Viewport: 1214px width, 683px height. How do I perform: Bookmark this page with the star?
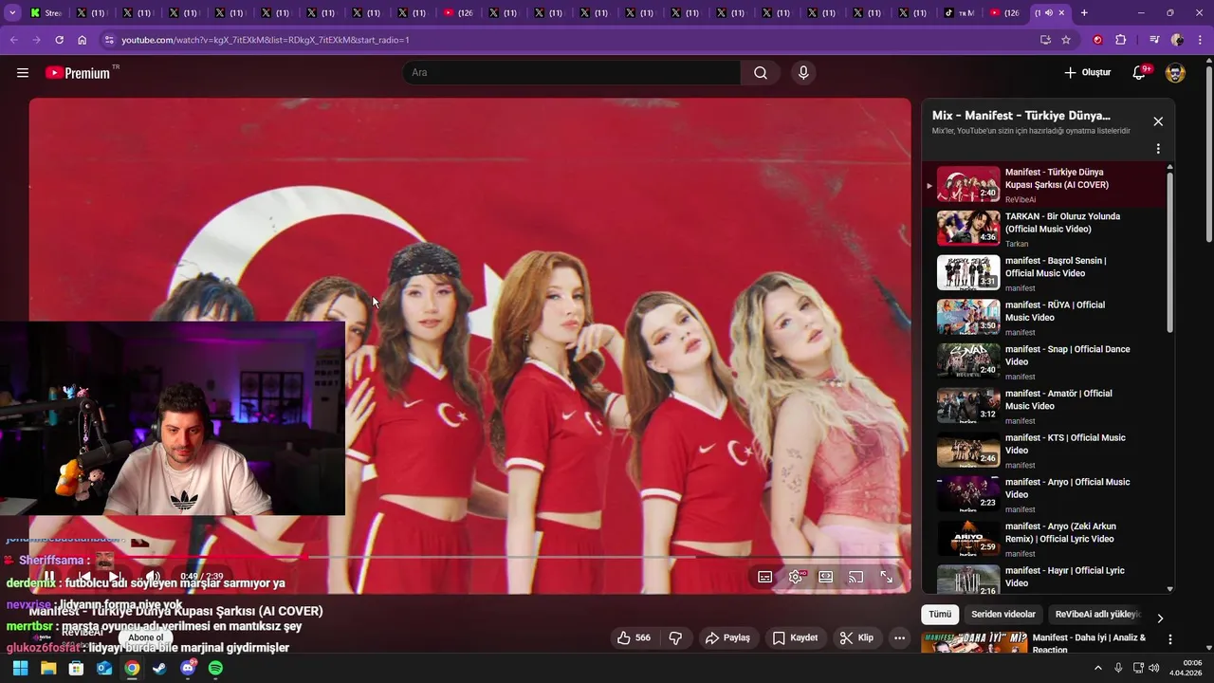click(1066, 40)
